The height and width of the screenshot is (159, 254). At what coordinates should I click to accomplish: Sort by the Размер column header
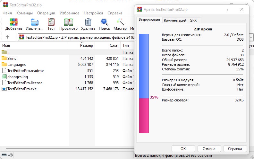point(82,45)
